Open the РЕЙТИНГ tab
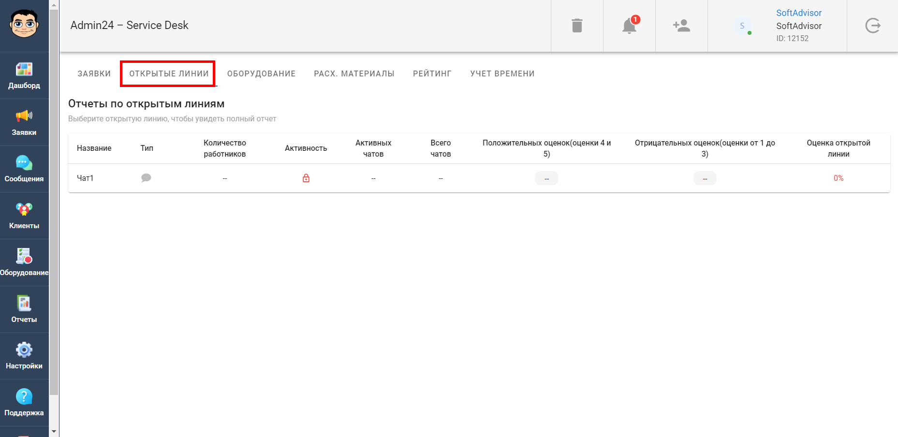This screenshot has height=437, width=898. tap(432, 73)
